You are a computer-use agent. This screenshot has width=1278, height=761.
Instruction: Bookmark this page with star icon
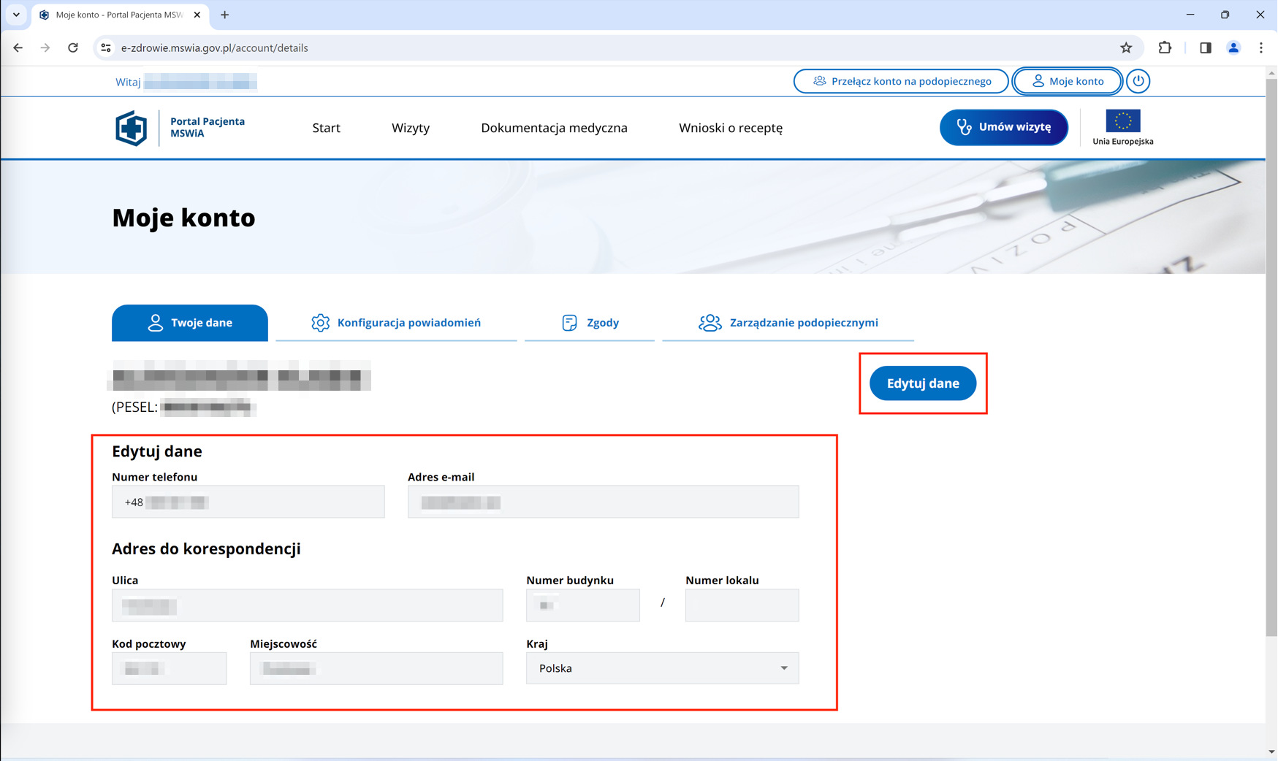[1126, 48]
